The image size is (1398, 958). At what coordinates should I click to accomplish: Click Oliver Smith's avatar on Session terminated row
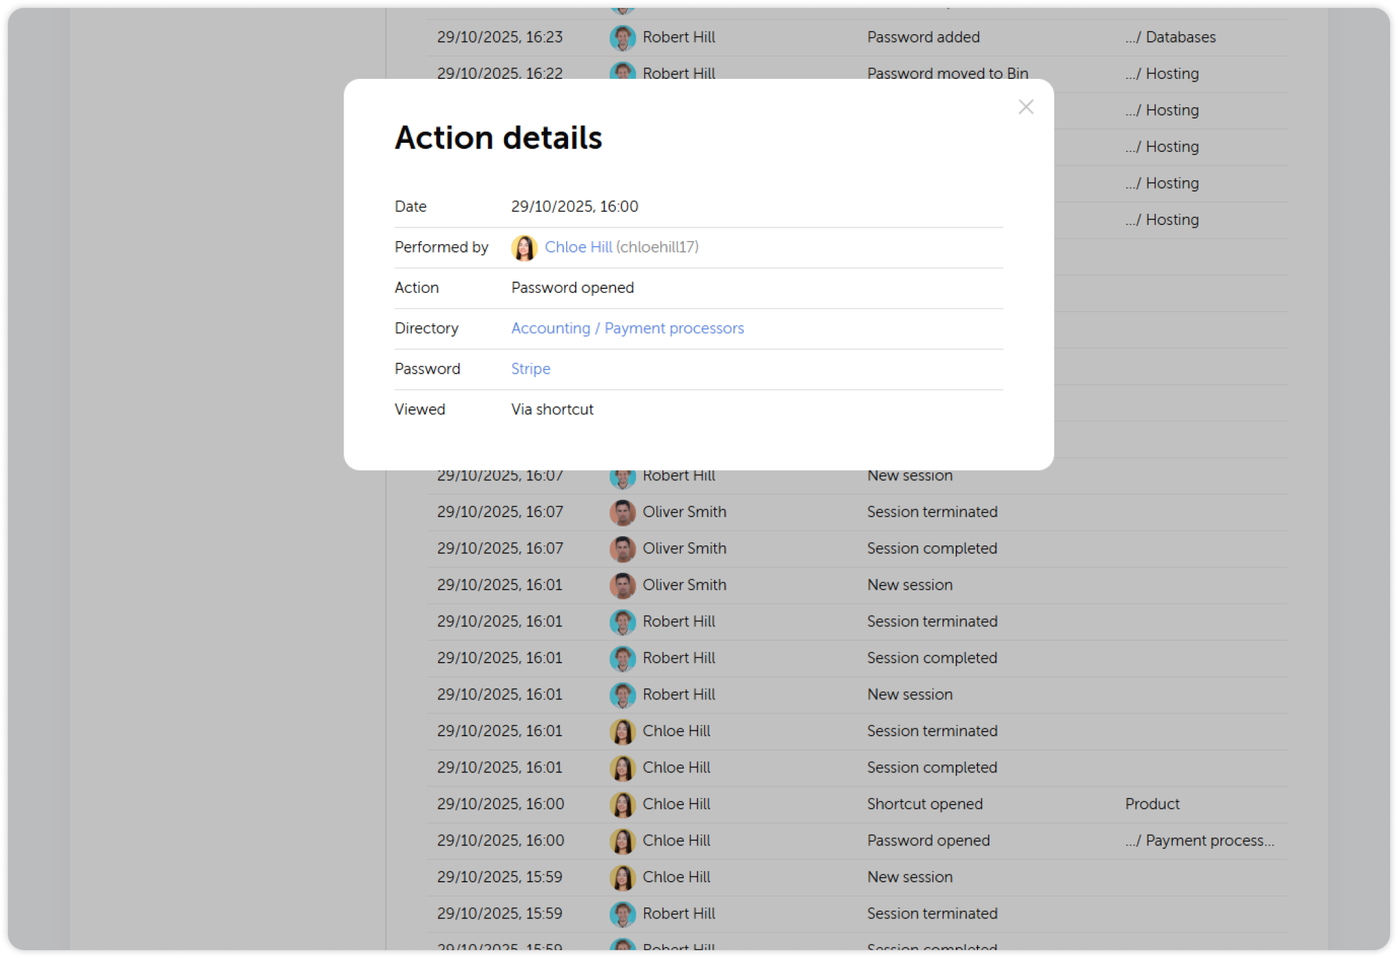click(x=621, y=512)
